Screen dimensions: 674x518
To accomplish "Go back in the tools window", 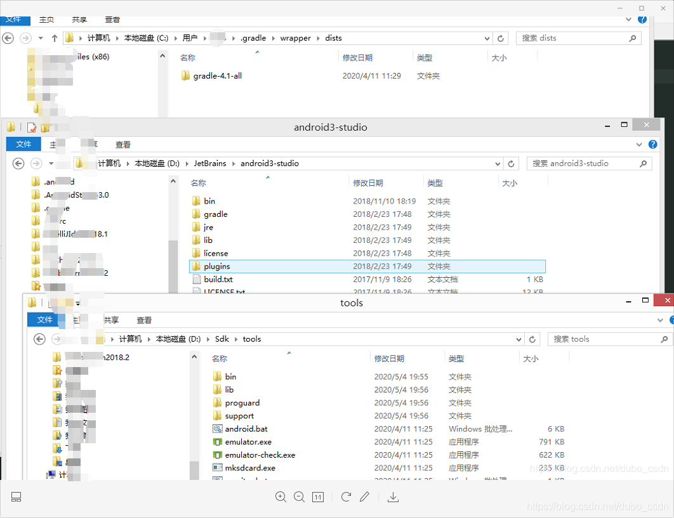I will [39, 339].
